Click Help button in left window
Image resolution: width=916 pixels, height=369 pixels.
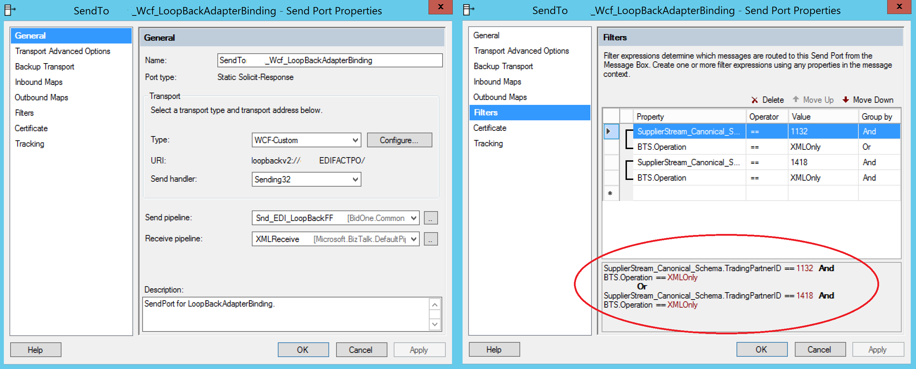35,350
